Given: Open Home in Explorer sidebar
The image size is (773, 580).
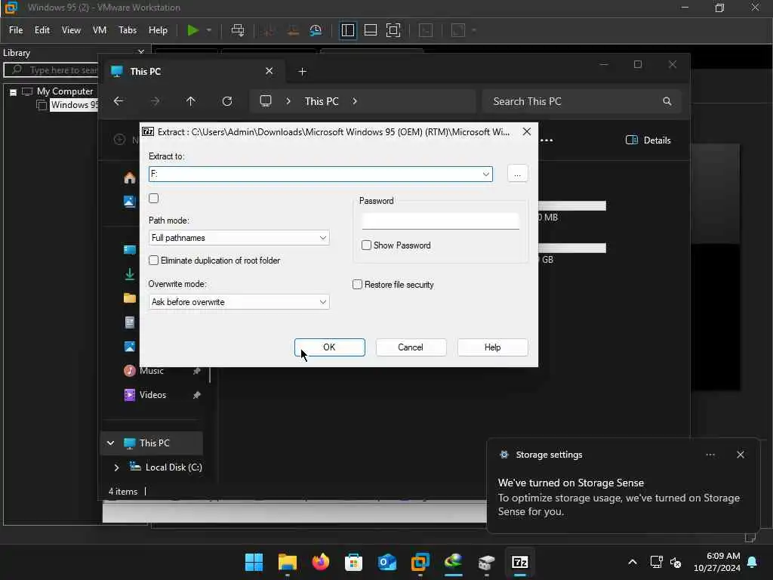Looking at the screenshot, I should click(130, 177).
